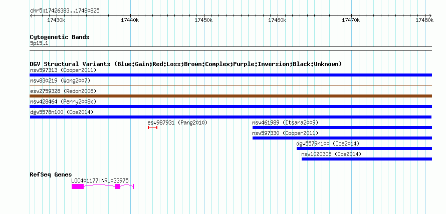Screen dimensions: 446x214
Task: Click the DGV Structural Variants track heading
Action: [x=186, y=64]
